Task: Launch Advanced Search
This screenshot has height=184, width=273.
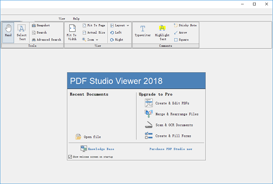Action: (x=46, y=40)
